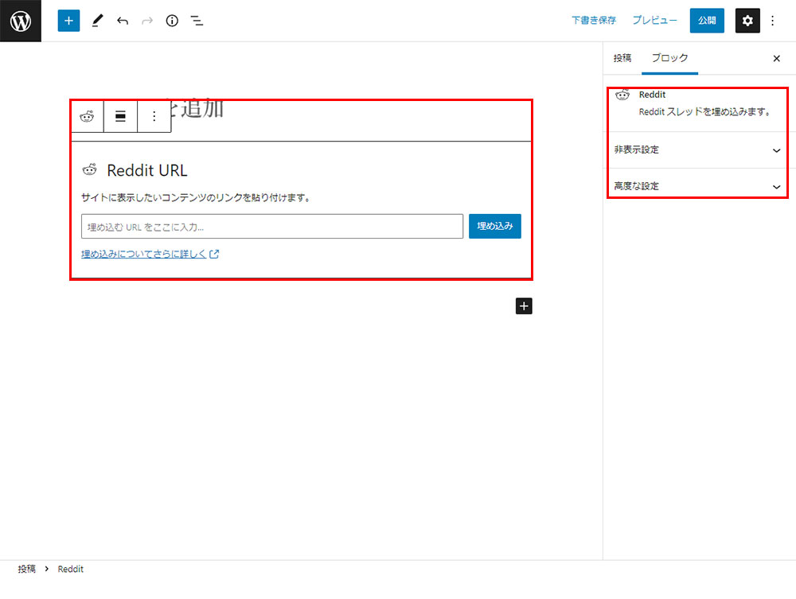Click the redo arrow icon
Image resolution: width=796 pixels, height=599 pixels.
click(x=146, y=21)
